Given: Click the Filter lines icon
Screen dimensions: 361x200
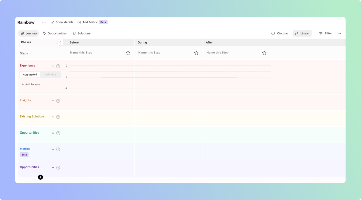Looking at the screenshot, I should click(x=321, y=33).
